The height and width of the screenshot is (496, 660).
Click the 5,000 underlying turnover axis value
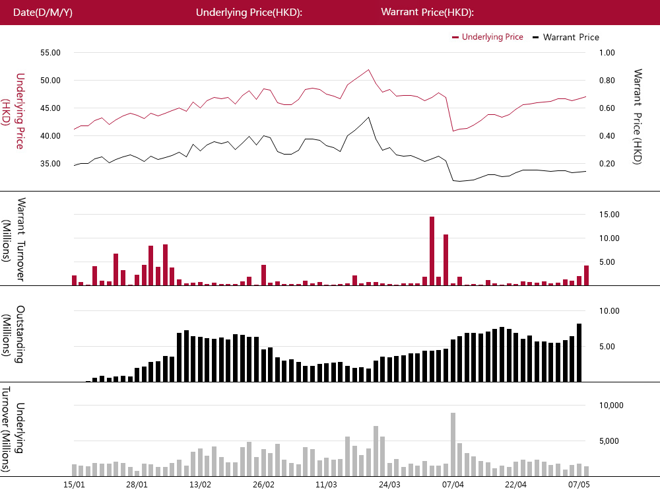(x=609, y=441)
